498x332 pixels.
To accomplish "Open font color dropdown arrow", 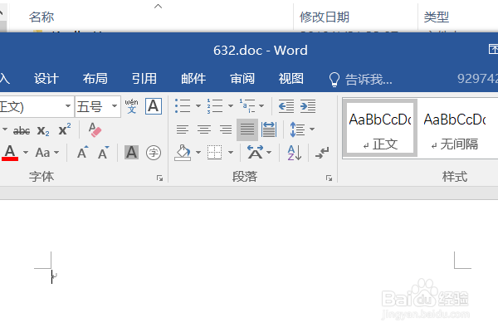I will tap(26, 153).
